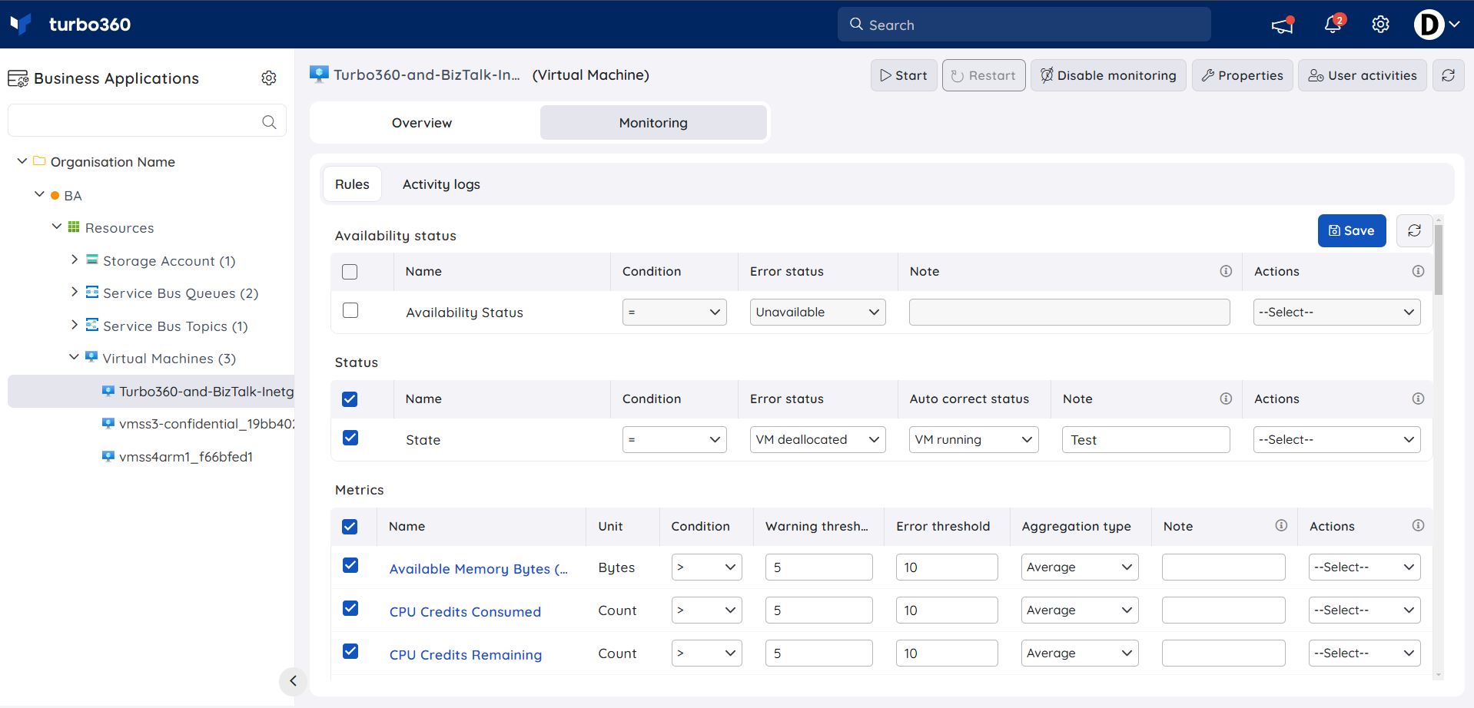This screenshot has height=708, width=1474.
Task: Open Availability Status actions Select dropdown
Action: [x=1336, y=312]
